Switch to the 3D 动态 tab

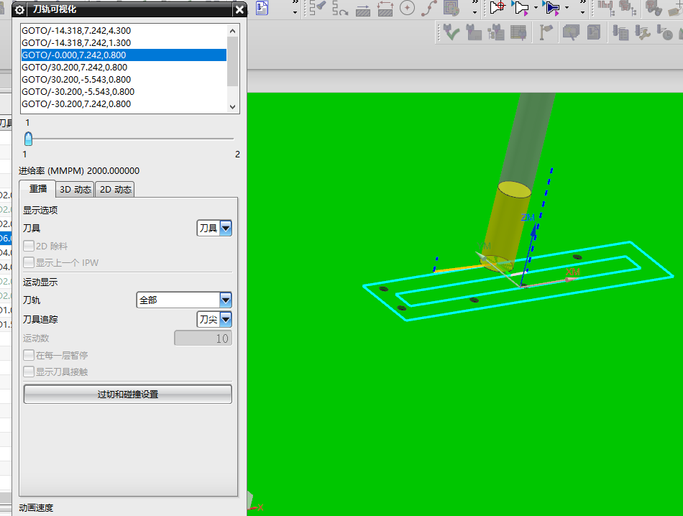click(75, 190)
